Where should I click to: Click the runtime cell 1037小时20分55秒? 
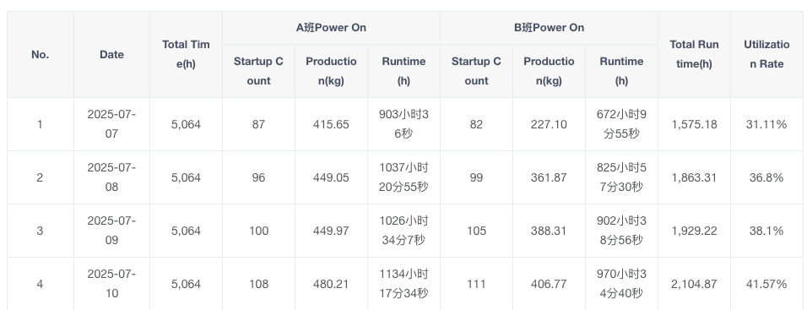[403, 177]
